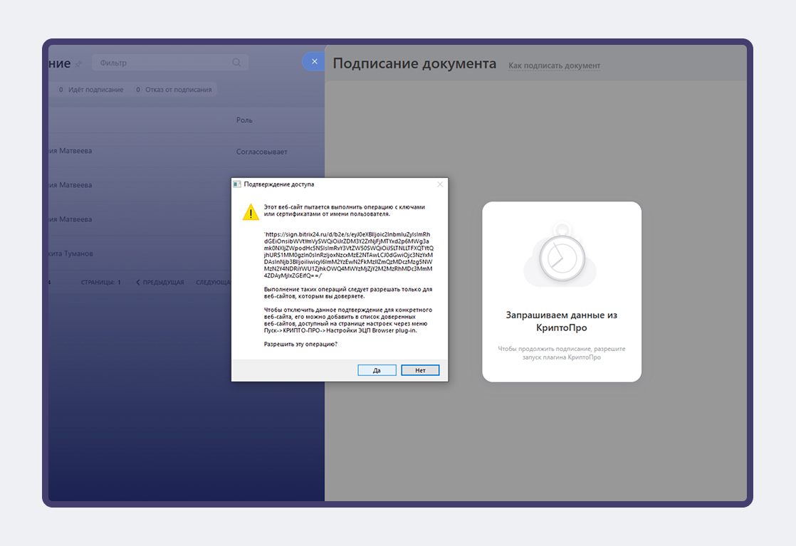796x546 pixels.
Task: Click the magnifier icon in the filter field
Action: pos(236,63)
